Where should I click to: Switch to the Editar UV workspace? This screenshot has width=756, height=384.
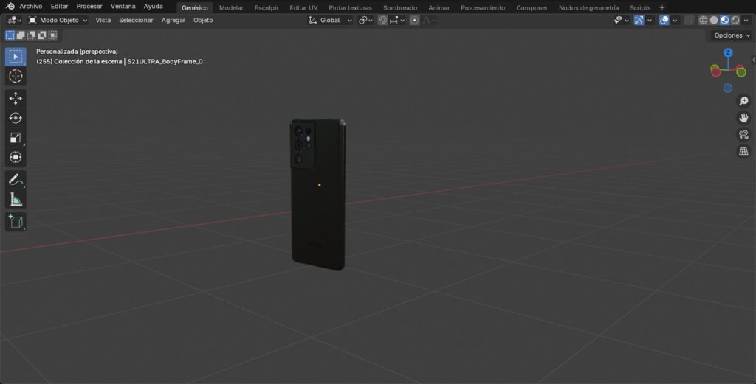pos(303,7)
